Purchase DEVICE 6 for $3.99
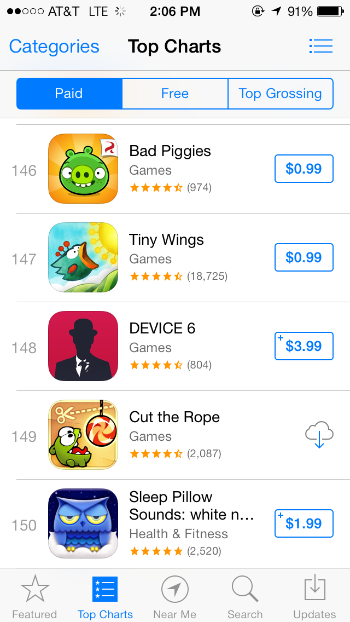 pyautogui.click(x=304, y=346)
